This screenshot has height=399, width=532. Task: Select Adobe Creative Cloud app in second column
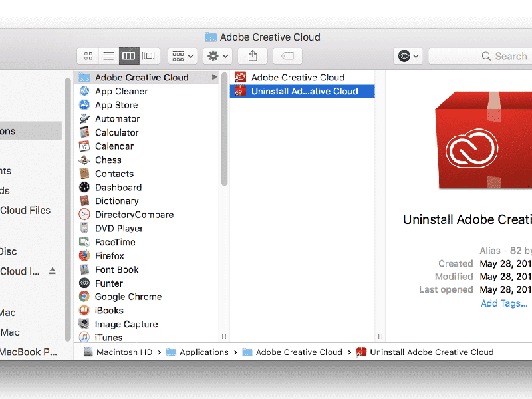tap(303, 78)
